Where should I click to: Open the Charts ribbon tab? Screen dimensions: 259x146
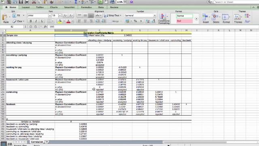54,7
